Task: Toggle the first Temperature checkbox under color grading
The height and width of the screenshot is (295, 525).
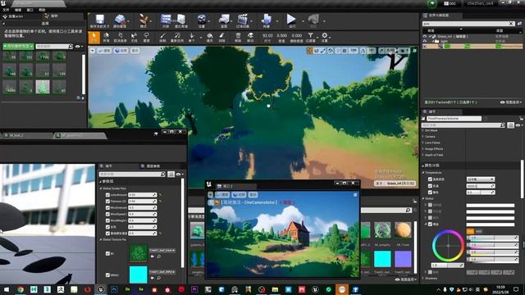Action: point(430,179)
